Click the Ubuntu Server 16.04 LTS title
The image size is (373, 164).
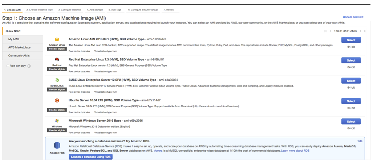click(x=104, y=100)
